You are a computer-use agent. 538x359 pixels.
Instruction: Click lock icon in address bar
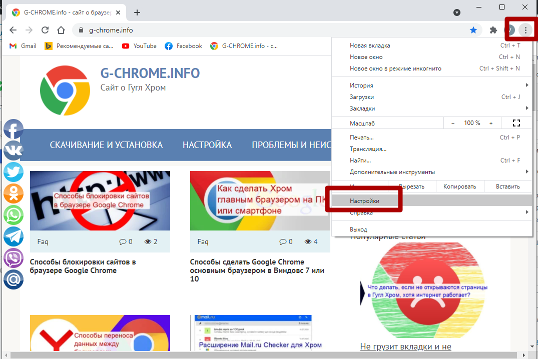(81, 30)
